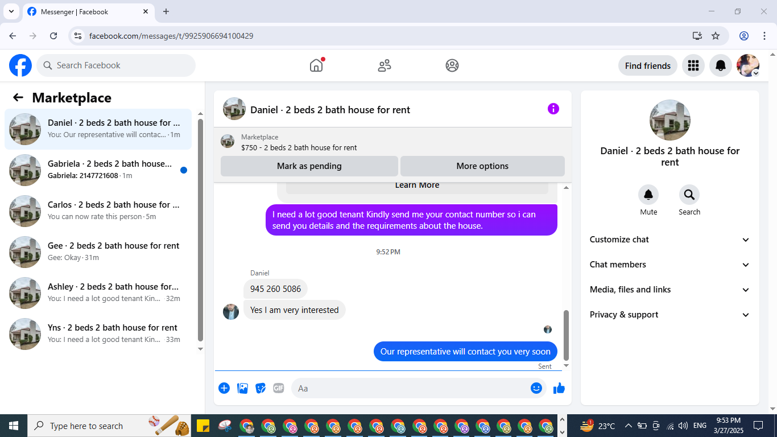View site information icon in address bar
The image size is (777, 437).
pyautogui.click(x=78, y=36)
